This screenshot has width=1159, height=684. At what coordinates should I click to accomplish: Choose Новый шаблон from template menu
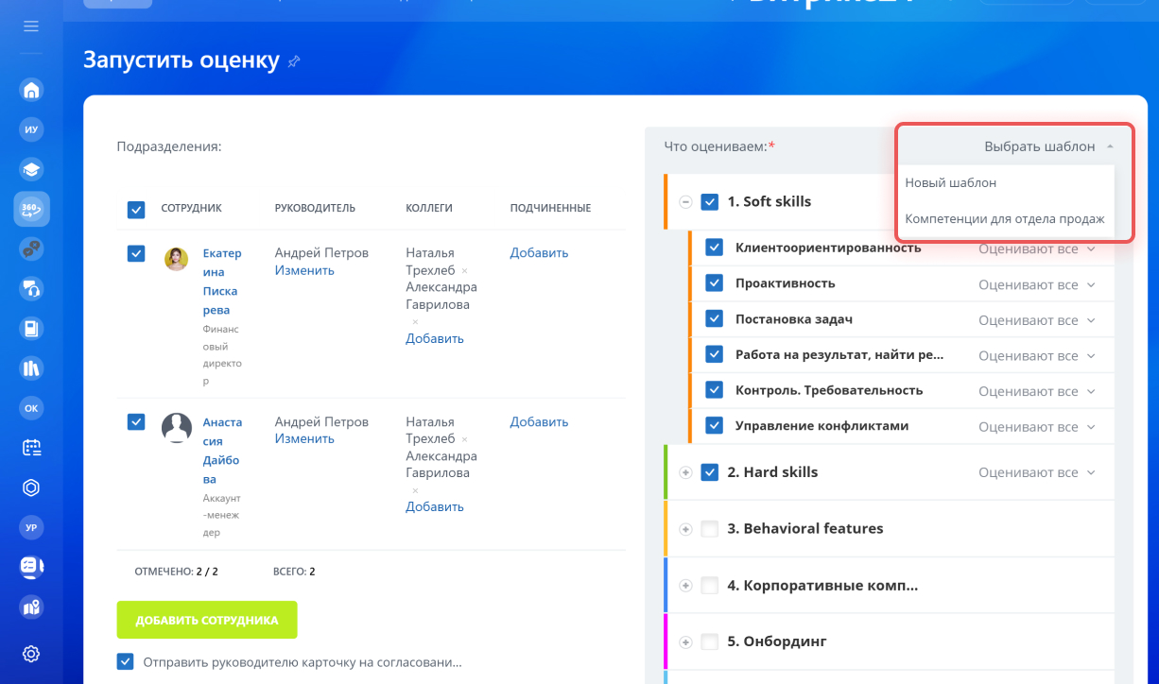[x=951, y=182]
